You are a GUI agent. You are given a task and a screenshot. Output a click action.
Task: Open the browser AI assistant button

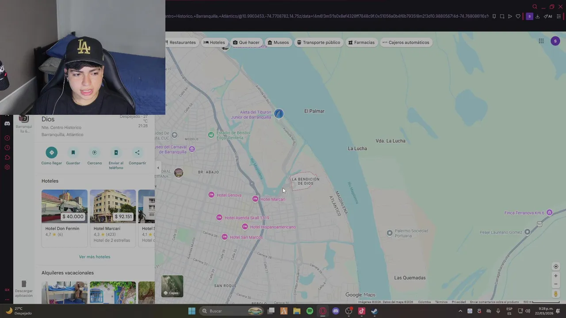click(548, 16)
